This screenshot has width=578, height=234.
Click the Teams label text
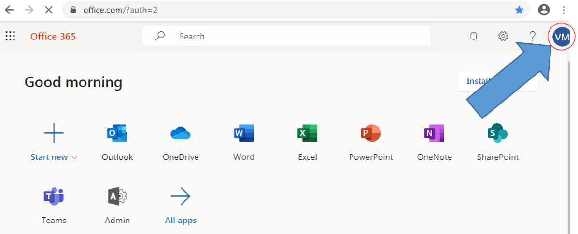[x=54, y=221]
